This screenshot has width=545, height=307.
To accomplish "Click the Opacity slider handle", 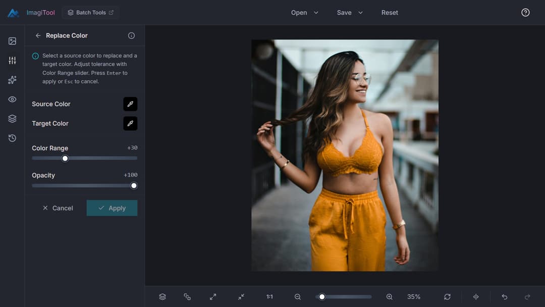I will 134,186.
